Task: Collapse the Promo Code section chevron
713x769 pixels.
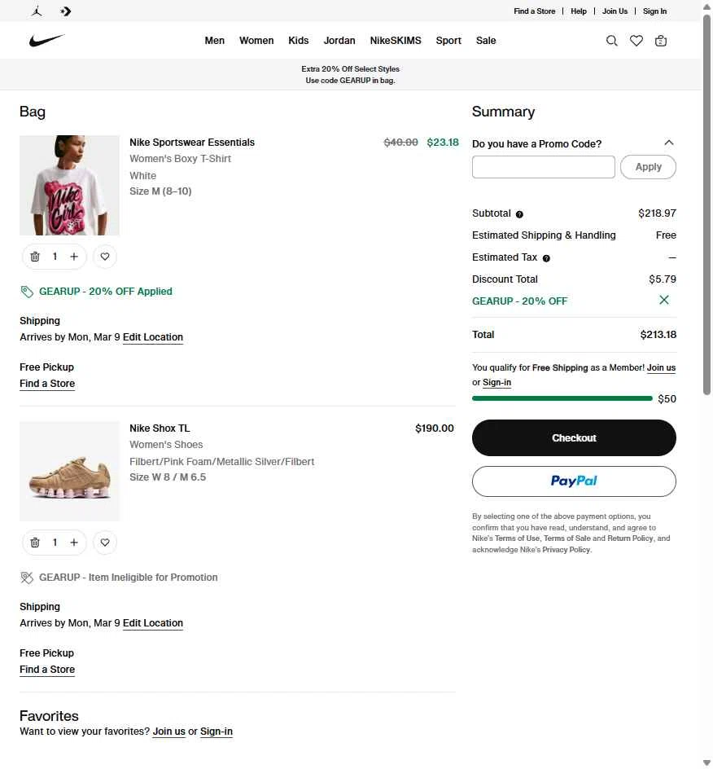Action: coord(669,143)
